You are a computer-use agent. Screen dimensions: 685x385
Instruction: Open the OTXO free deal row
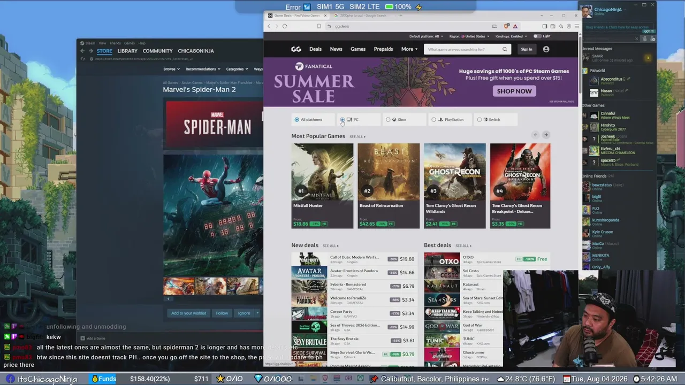point(486,259)
